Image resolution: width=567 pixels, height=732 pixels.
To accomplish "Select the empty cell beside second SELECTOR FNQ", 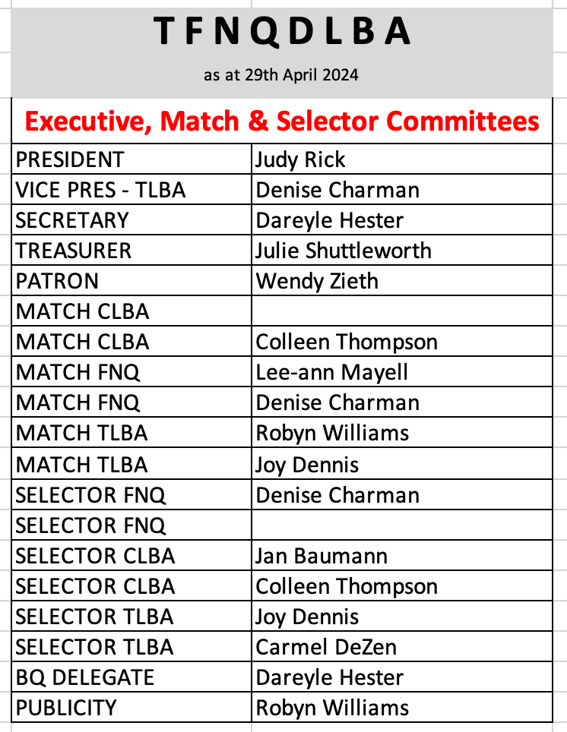I will coord(401,525).
